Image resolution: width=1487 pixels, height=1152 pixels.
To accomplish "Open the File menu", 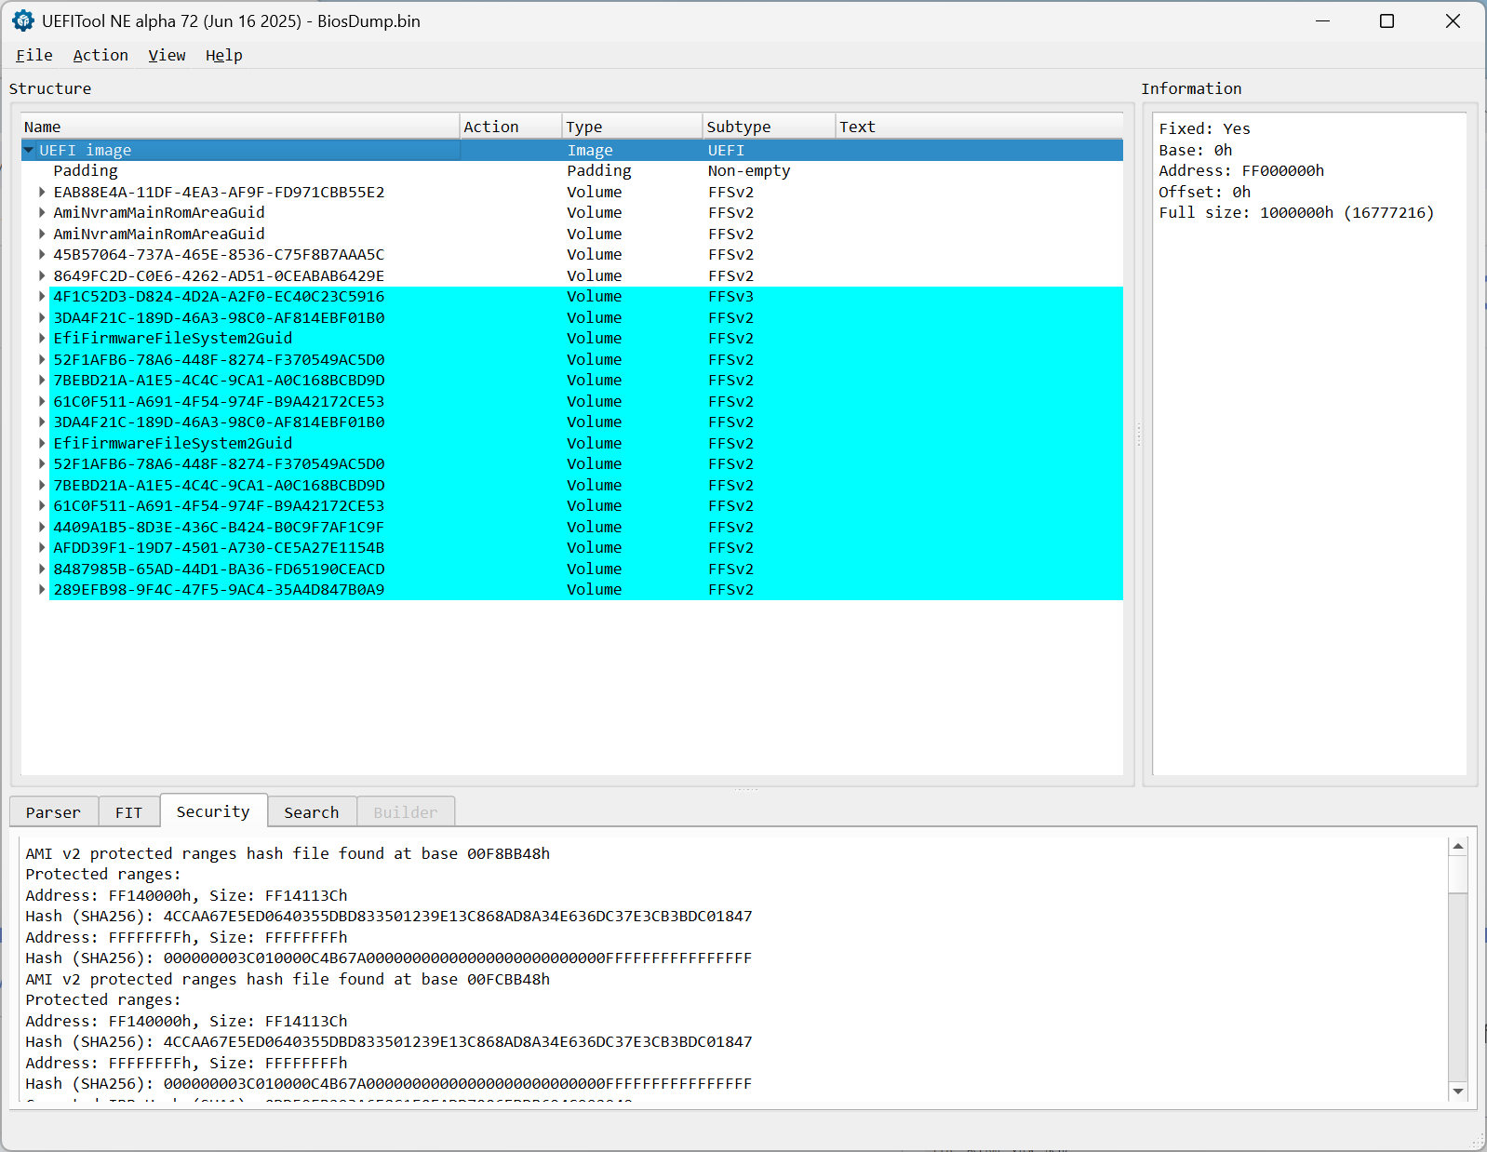I will click(33, 55).
